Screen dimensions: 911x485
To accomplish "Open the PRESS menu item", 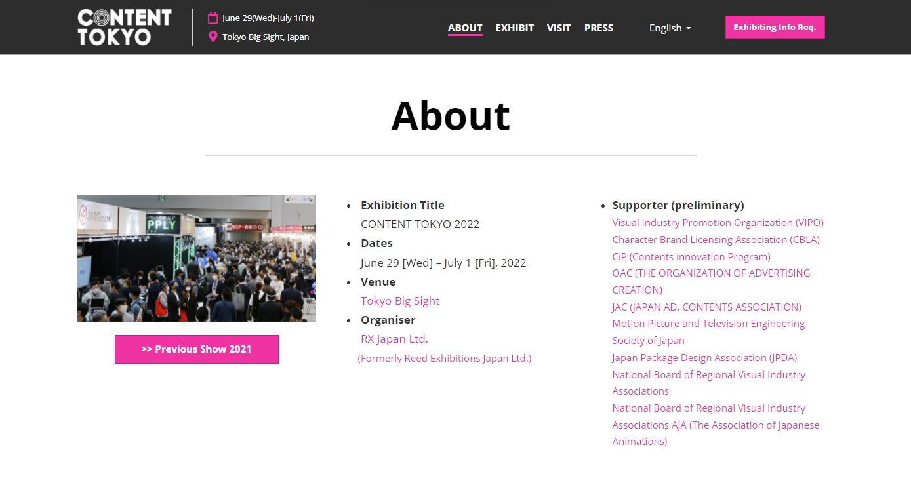I will coord(598,28).
